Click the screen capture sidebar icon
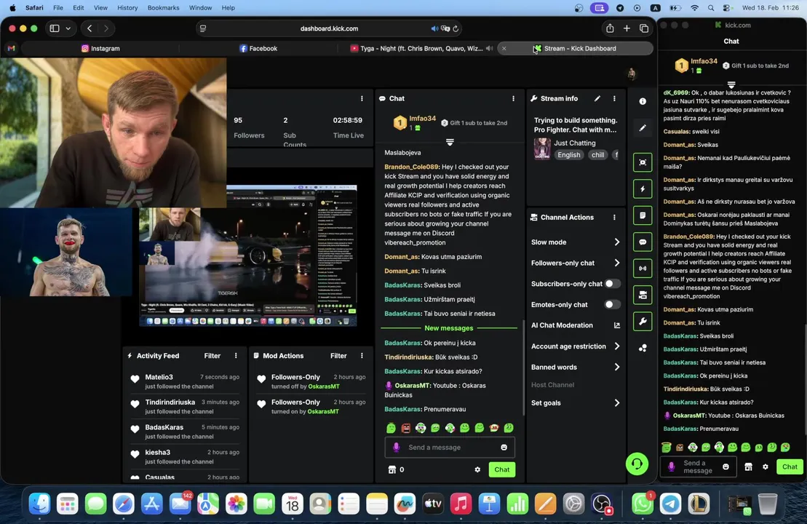The width and height of the screenshot is (807, 524). 643,162
